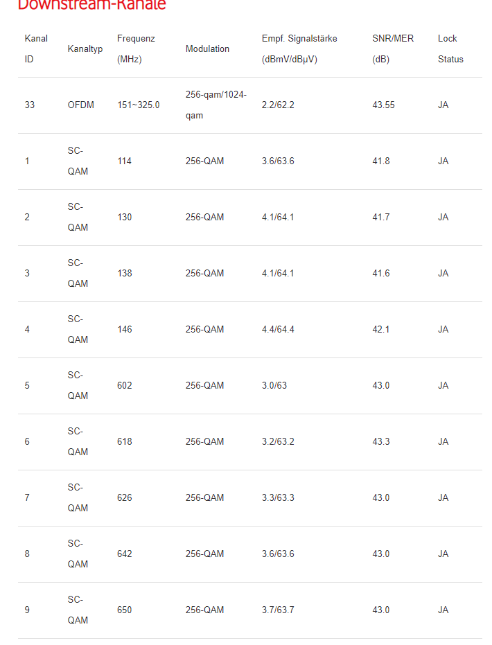Click the frequency value 114
This screenshot has width=492, height=645.
pyautogui.click(x=125, y=161)
